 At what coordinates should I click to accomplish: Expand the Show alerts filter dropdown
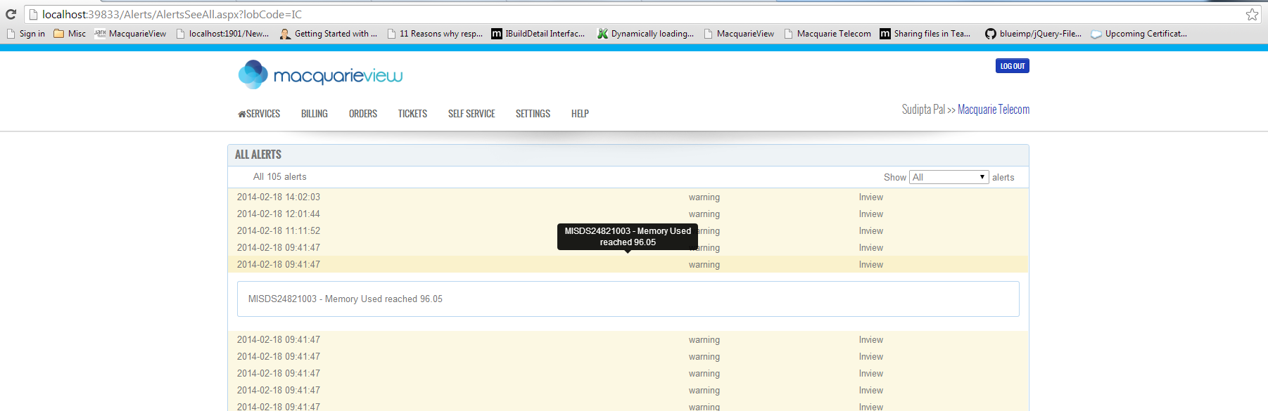(x=949, y=177)
